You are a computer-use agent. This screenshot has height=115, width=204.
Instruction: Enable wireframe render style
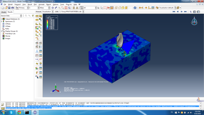[116, 8]
